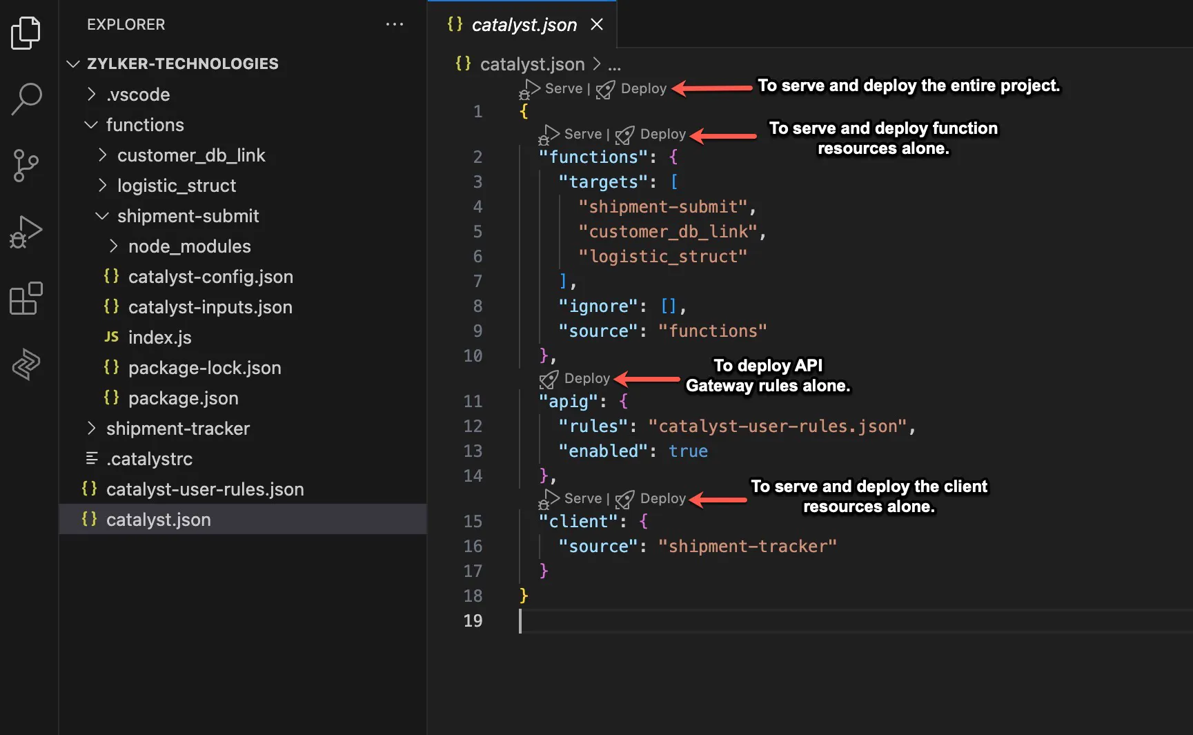This screenshot has width=1193, height=735.
Task: Open the Catalyst extension icon in activity bar
Action: click(26, 364)
